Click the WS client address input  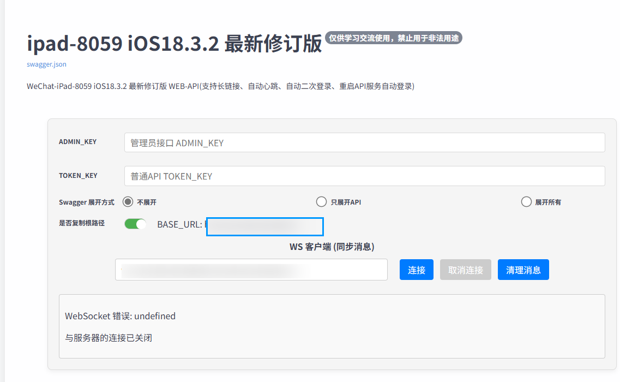point(251,270)
